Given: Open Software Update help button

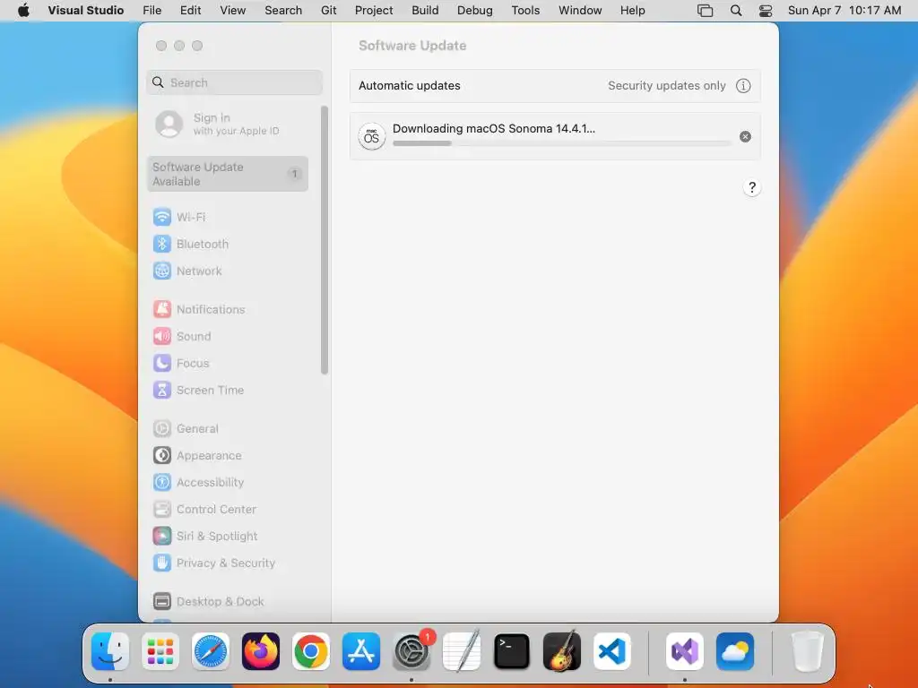Looking at the screenshot, I should pos(752,188).
